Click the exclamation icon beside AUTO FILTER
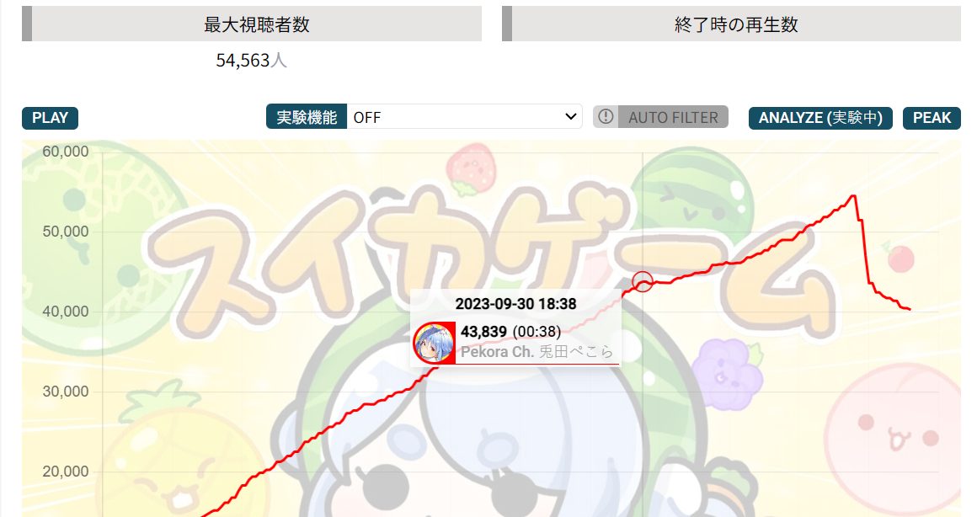Screen dimensions: 977x517 pyautogui.click(x=606, y=116)
